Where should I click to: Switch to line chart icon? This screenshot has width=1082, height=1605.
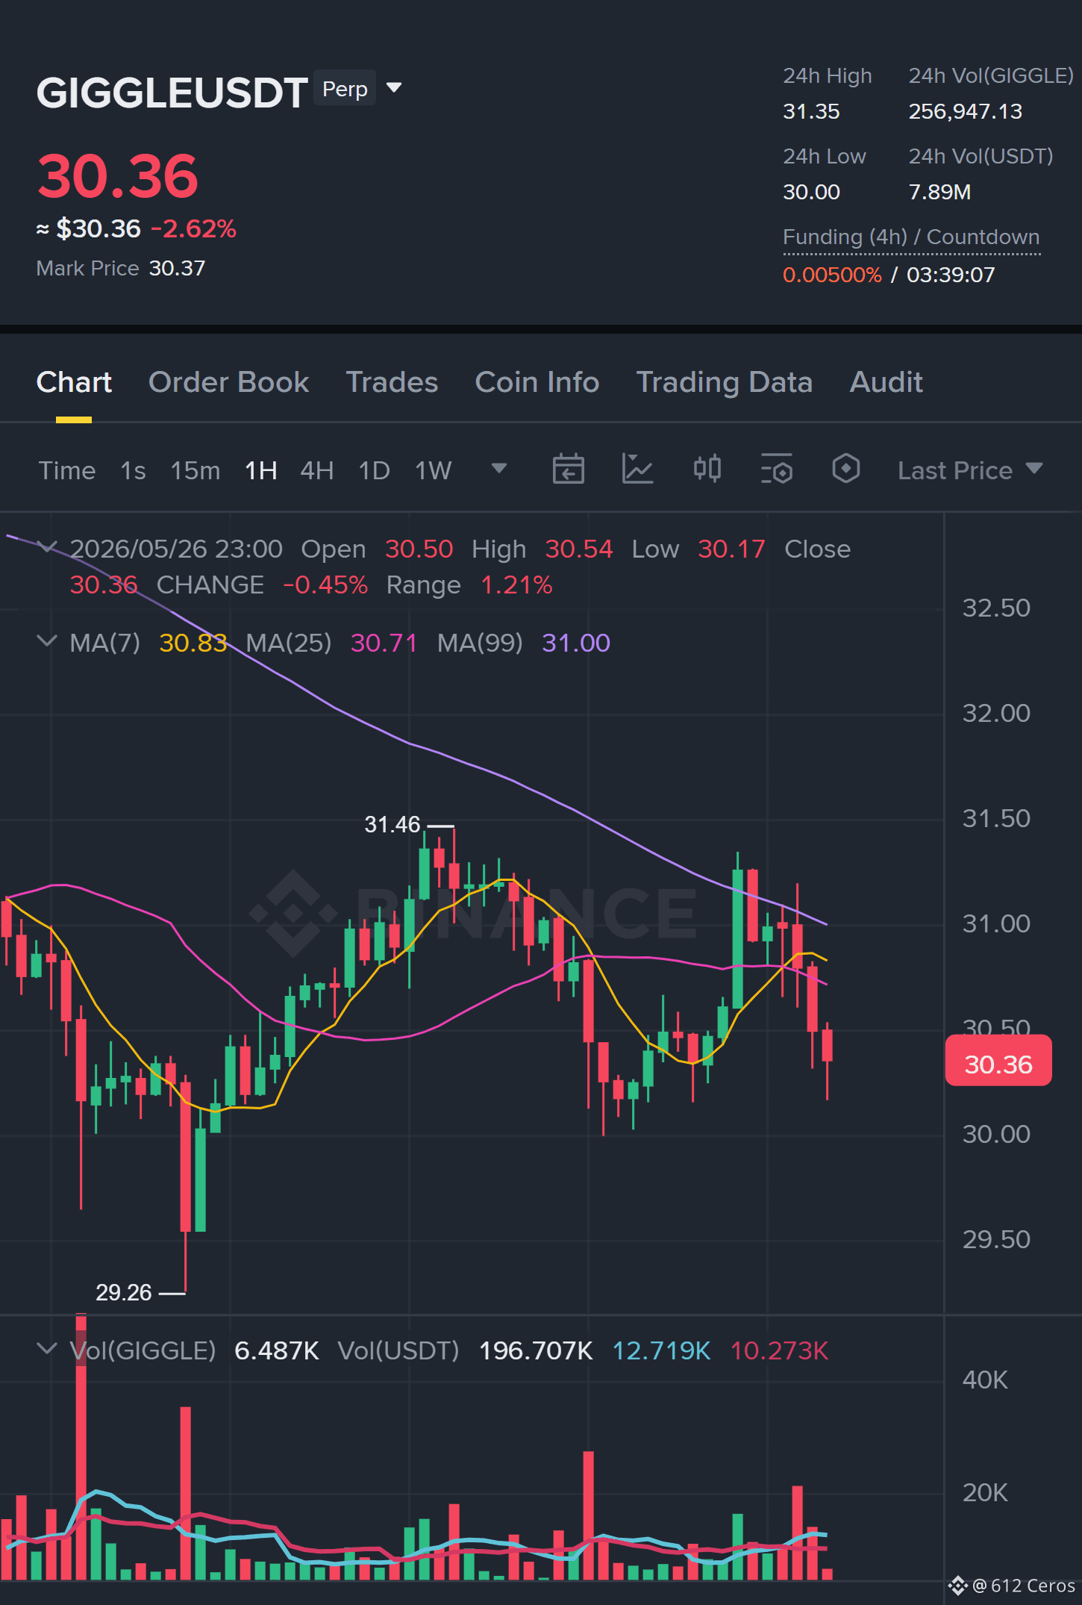click(x=638, y=470)
